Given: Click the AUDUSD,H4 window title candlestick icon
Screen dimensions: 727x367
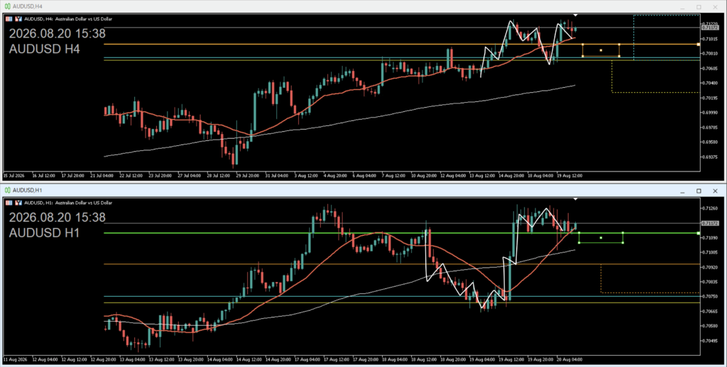Looking at the screenshot, I should point(7,6).
